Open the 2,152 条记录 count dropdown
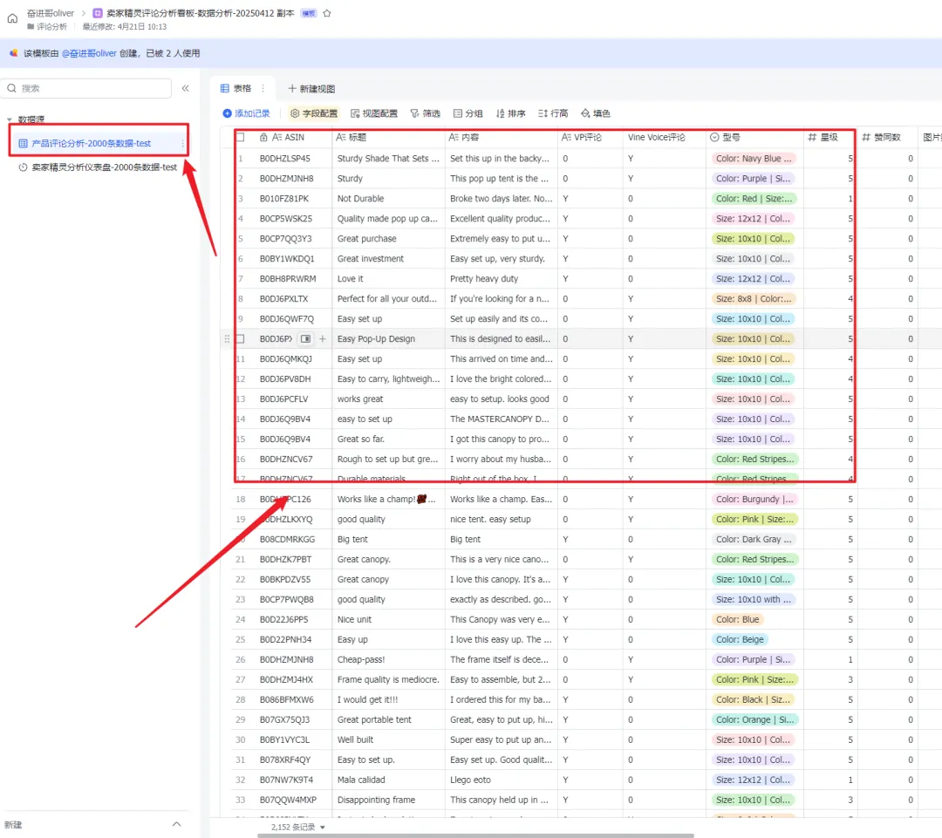942x838 pixels. coord(297,827)
